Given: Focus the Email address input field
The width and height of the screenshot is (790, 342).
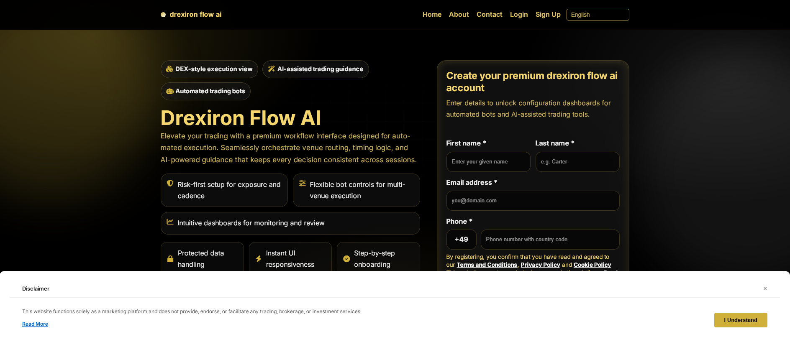Looking at the screenshot, I should click(x=533, y=201).
